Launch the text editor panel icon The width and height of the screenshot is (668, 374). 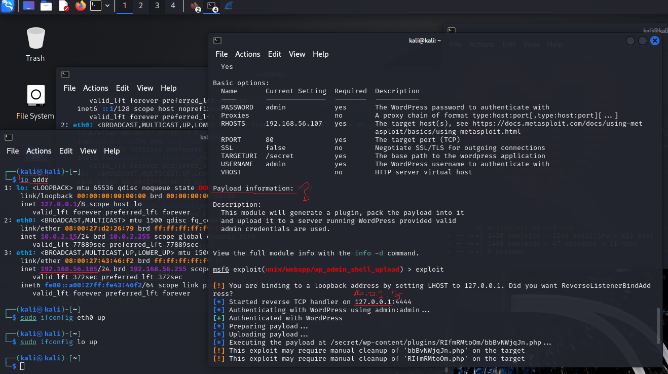point(63,6)
